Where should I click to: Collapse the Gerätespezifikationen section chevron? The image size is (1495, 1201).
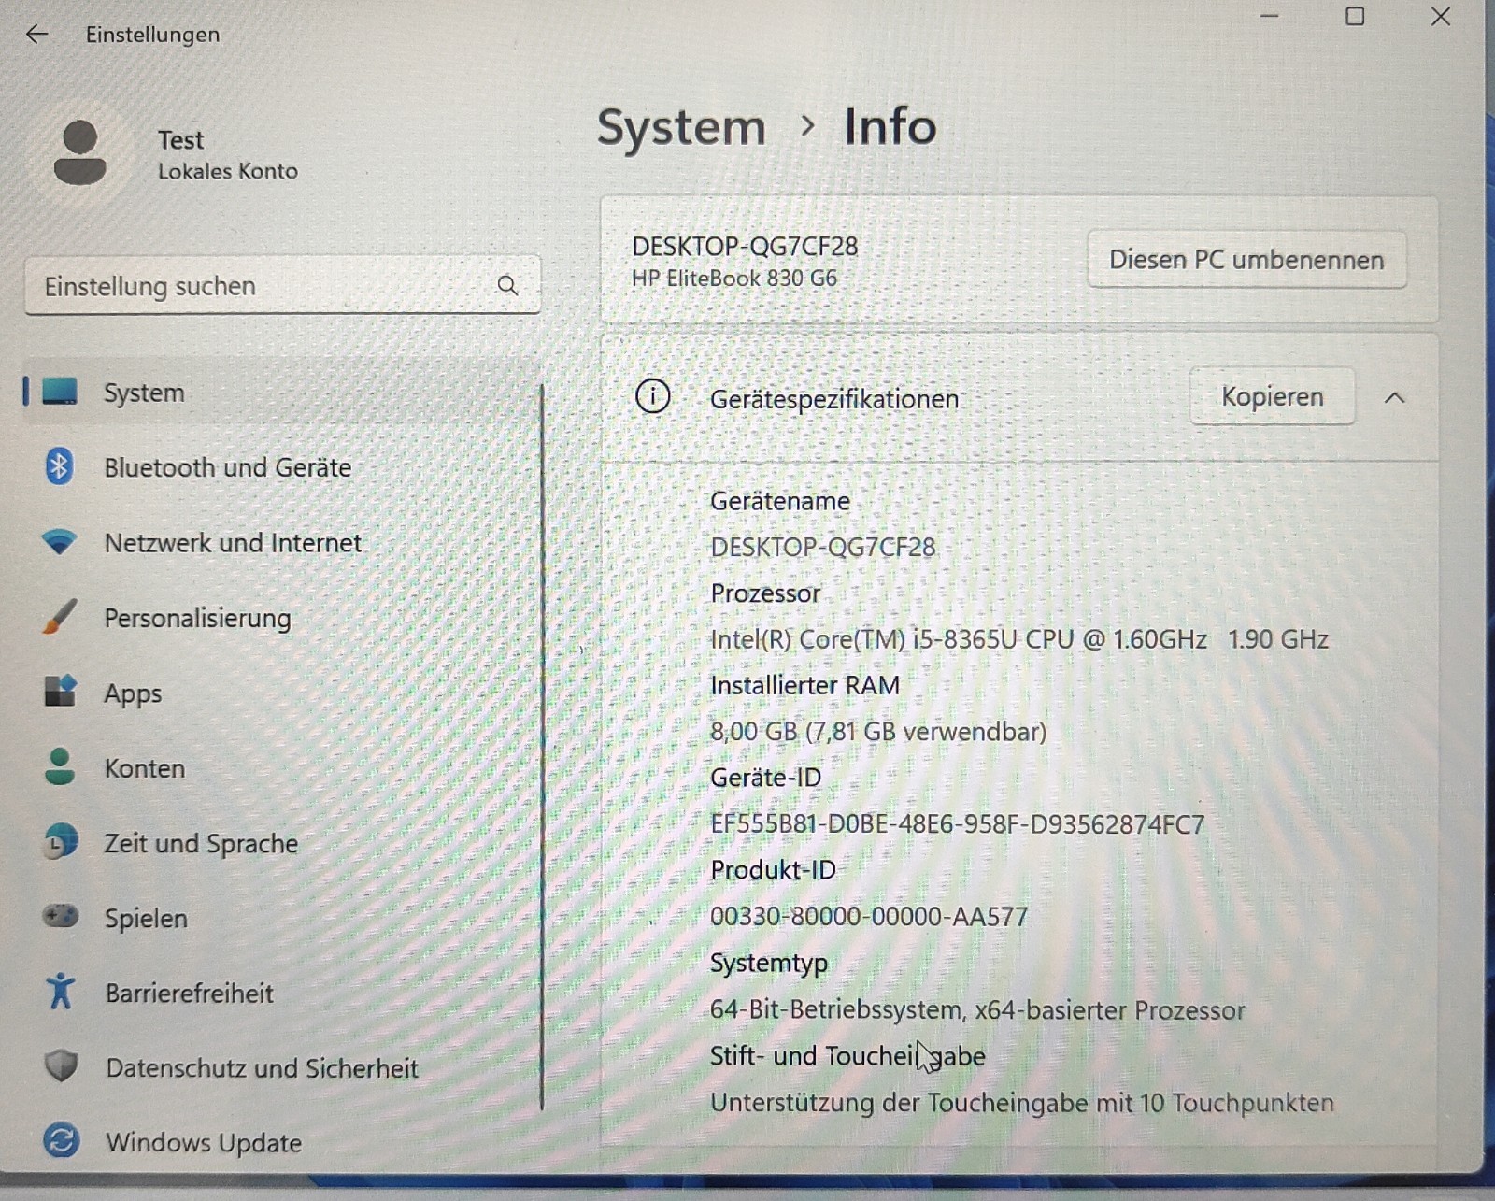pos(1394,397)
